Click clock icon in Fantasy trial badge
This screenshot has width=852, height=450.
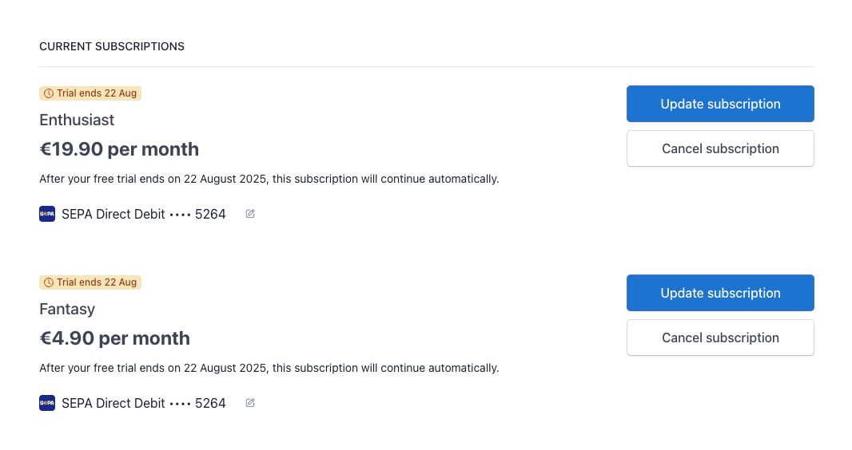(49, 282)
